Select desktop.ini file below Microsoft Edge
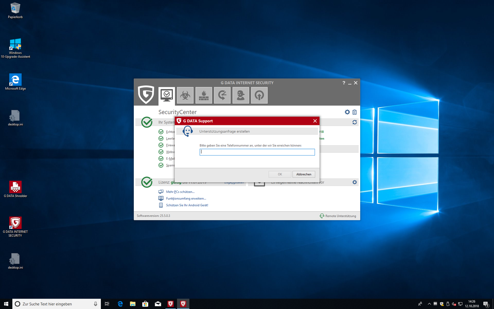Image resolution: width=494 pixels, height=309 pixels. click(15, 118)
